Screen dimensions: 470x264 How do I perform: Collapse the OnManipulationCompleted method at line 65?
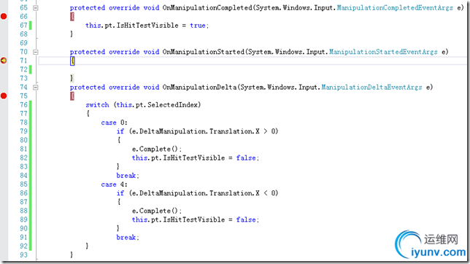[x=35, y=8]
